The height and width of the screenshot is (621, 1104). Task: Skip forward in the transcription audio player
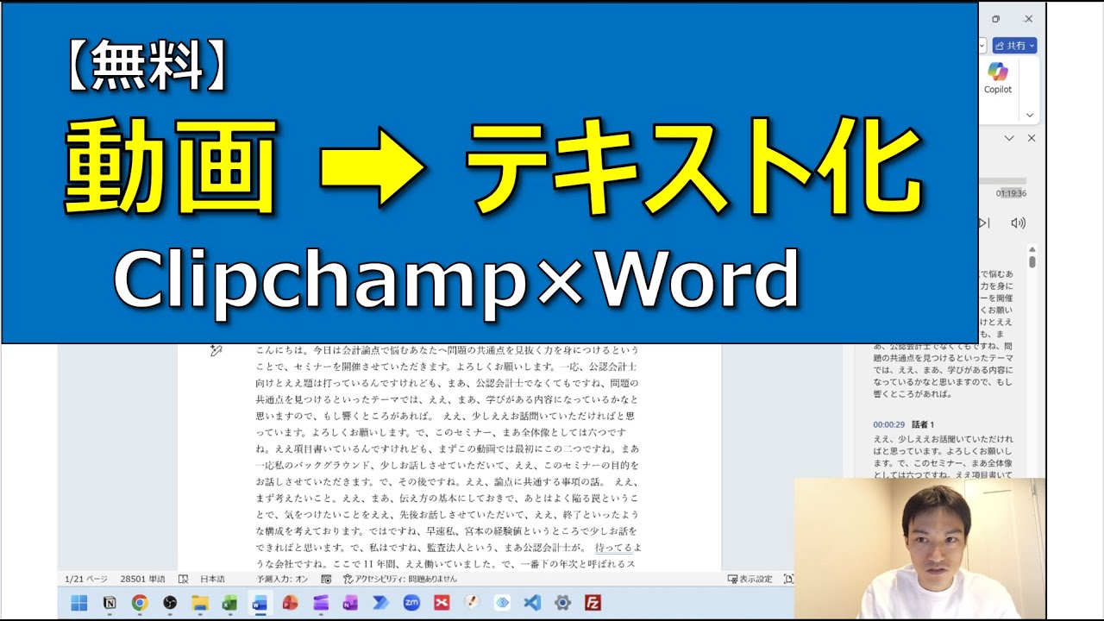(984, 223)
